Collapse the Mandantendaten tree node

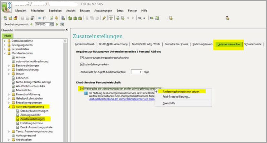click(x=5, y=53)
